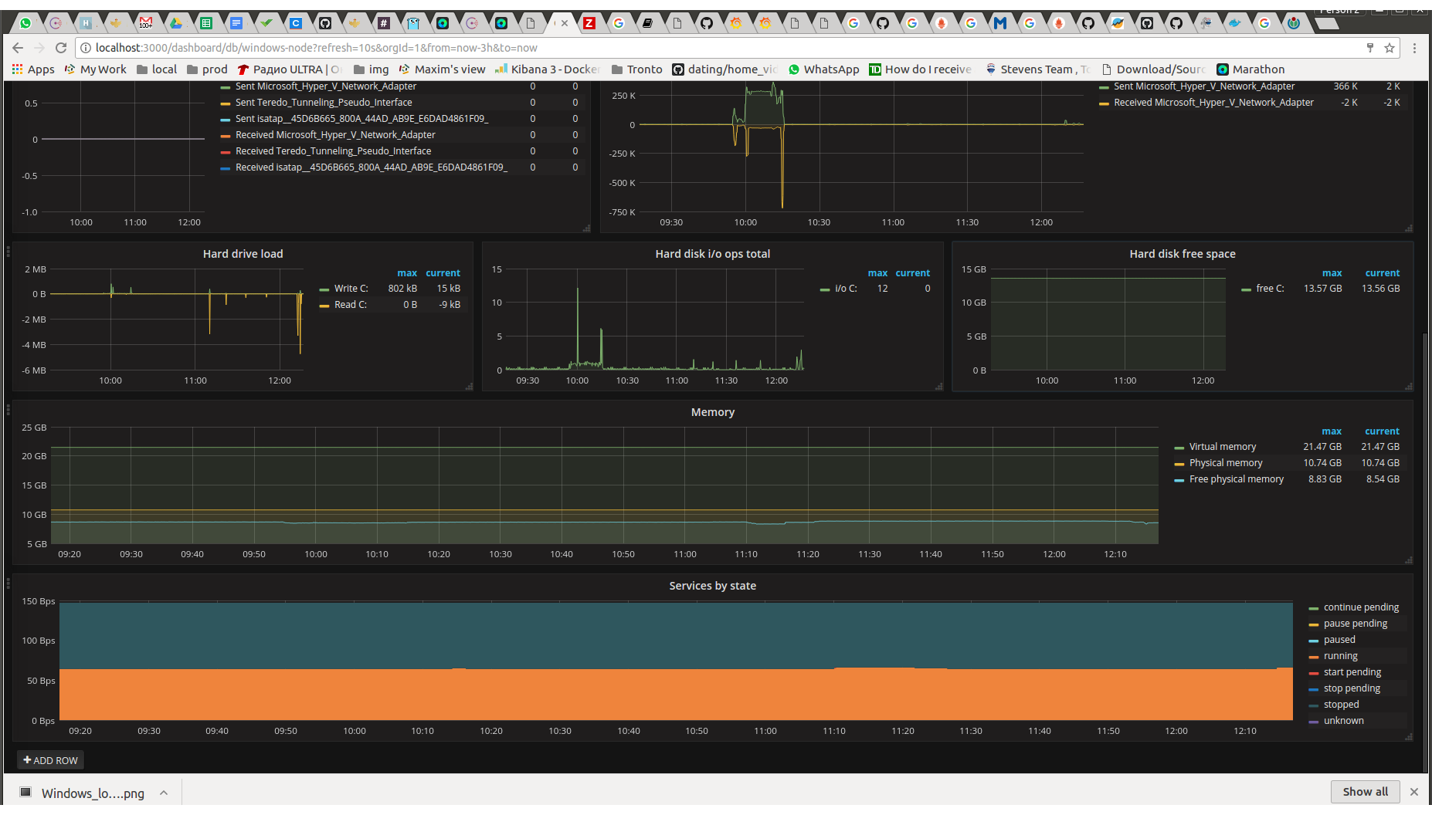Screen dimensions: 1432x815
Task: Open Chrome's three-dot menu
Action: (x=1414, y=48)
